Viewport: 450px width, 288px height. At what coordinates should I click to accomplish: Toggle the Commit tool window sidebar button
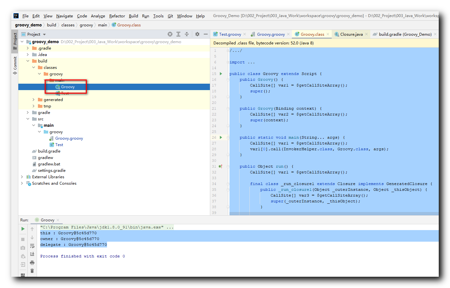[x=15, y=65]
